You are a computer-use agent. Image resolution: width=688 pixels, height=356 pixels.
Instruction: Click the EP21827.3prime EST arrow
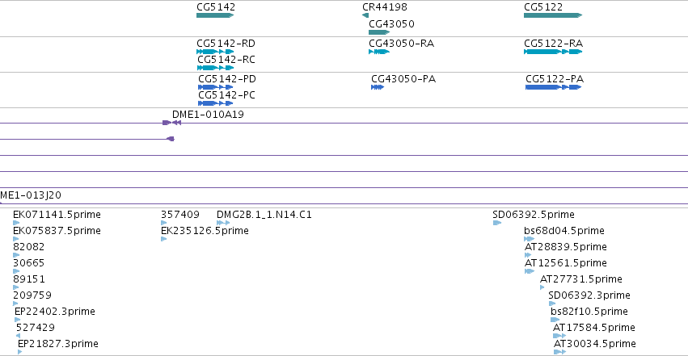click(x=19, y=352)
